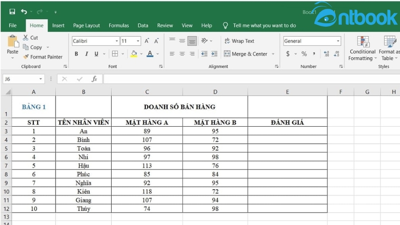
Task: Select the Data tab
Action: click(x=143, y=25)
